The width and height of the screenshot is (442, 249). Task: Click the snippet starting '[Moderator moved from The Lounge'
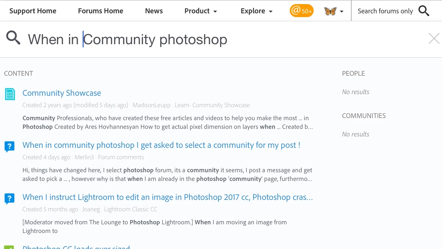click(155, 226)
